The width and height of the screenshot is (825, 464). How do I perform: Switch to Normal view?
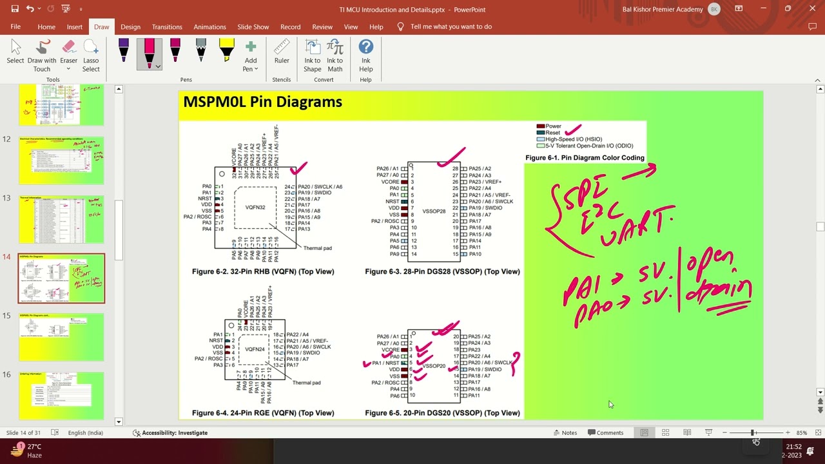click(x=644, y=432)
